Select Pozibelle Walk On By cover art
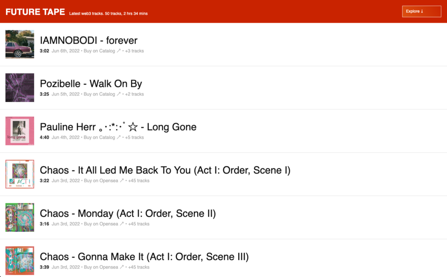 click(20, 88)
